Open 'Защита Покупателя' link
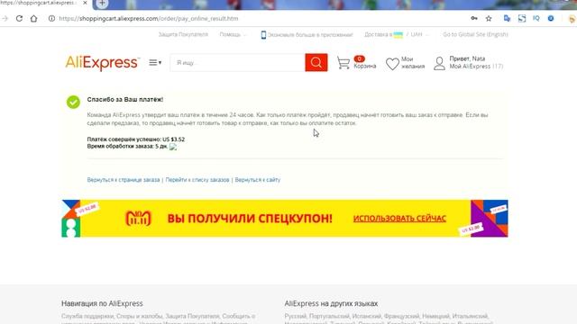 click(x=183, y=34)
